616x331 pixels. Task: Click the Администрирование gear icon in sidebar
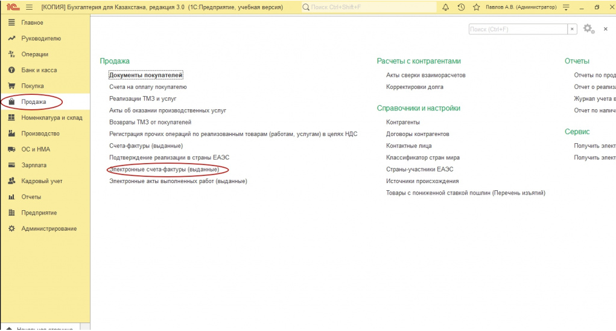(11, 228)
